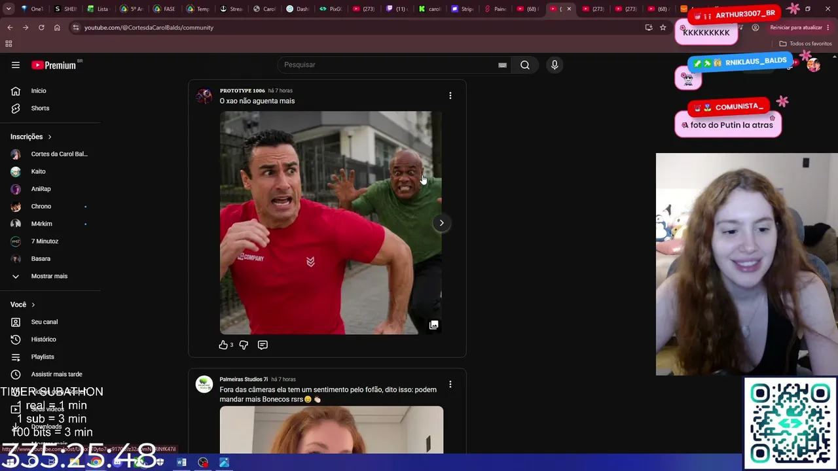Open the Palmeiras Studios 7i avatar
Screen dimensions: 838x471
(x=204, y=384)
